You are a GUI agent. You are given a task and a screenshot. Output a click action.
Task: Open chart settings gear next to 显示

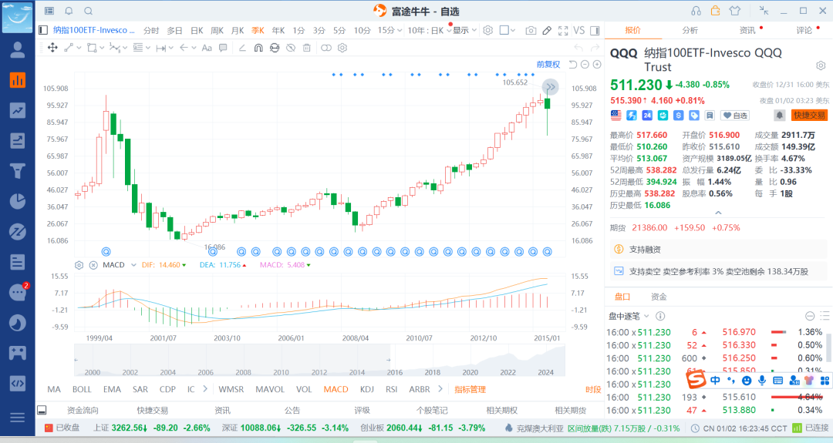click(487, 30)
